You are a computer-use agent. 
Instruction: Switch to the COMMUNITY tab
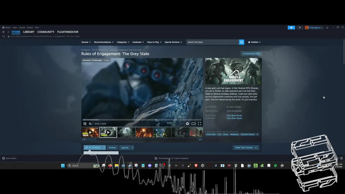click(x=46, y=32)
